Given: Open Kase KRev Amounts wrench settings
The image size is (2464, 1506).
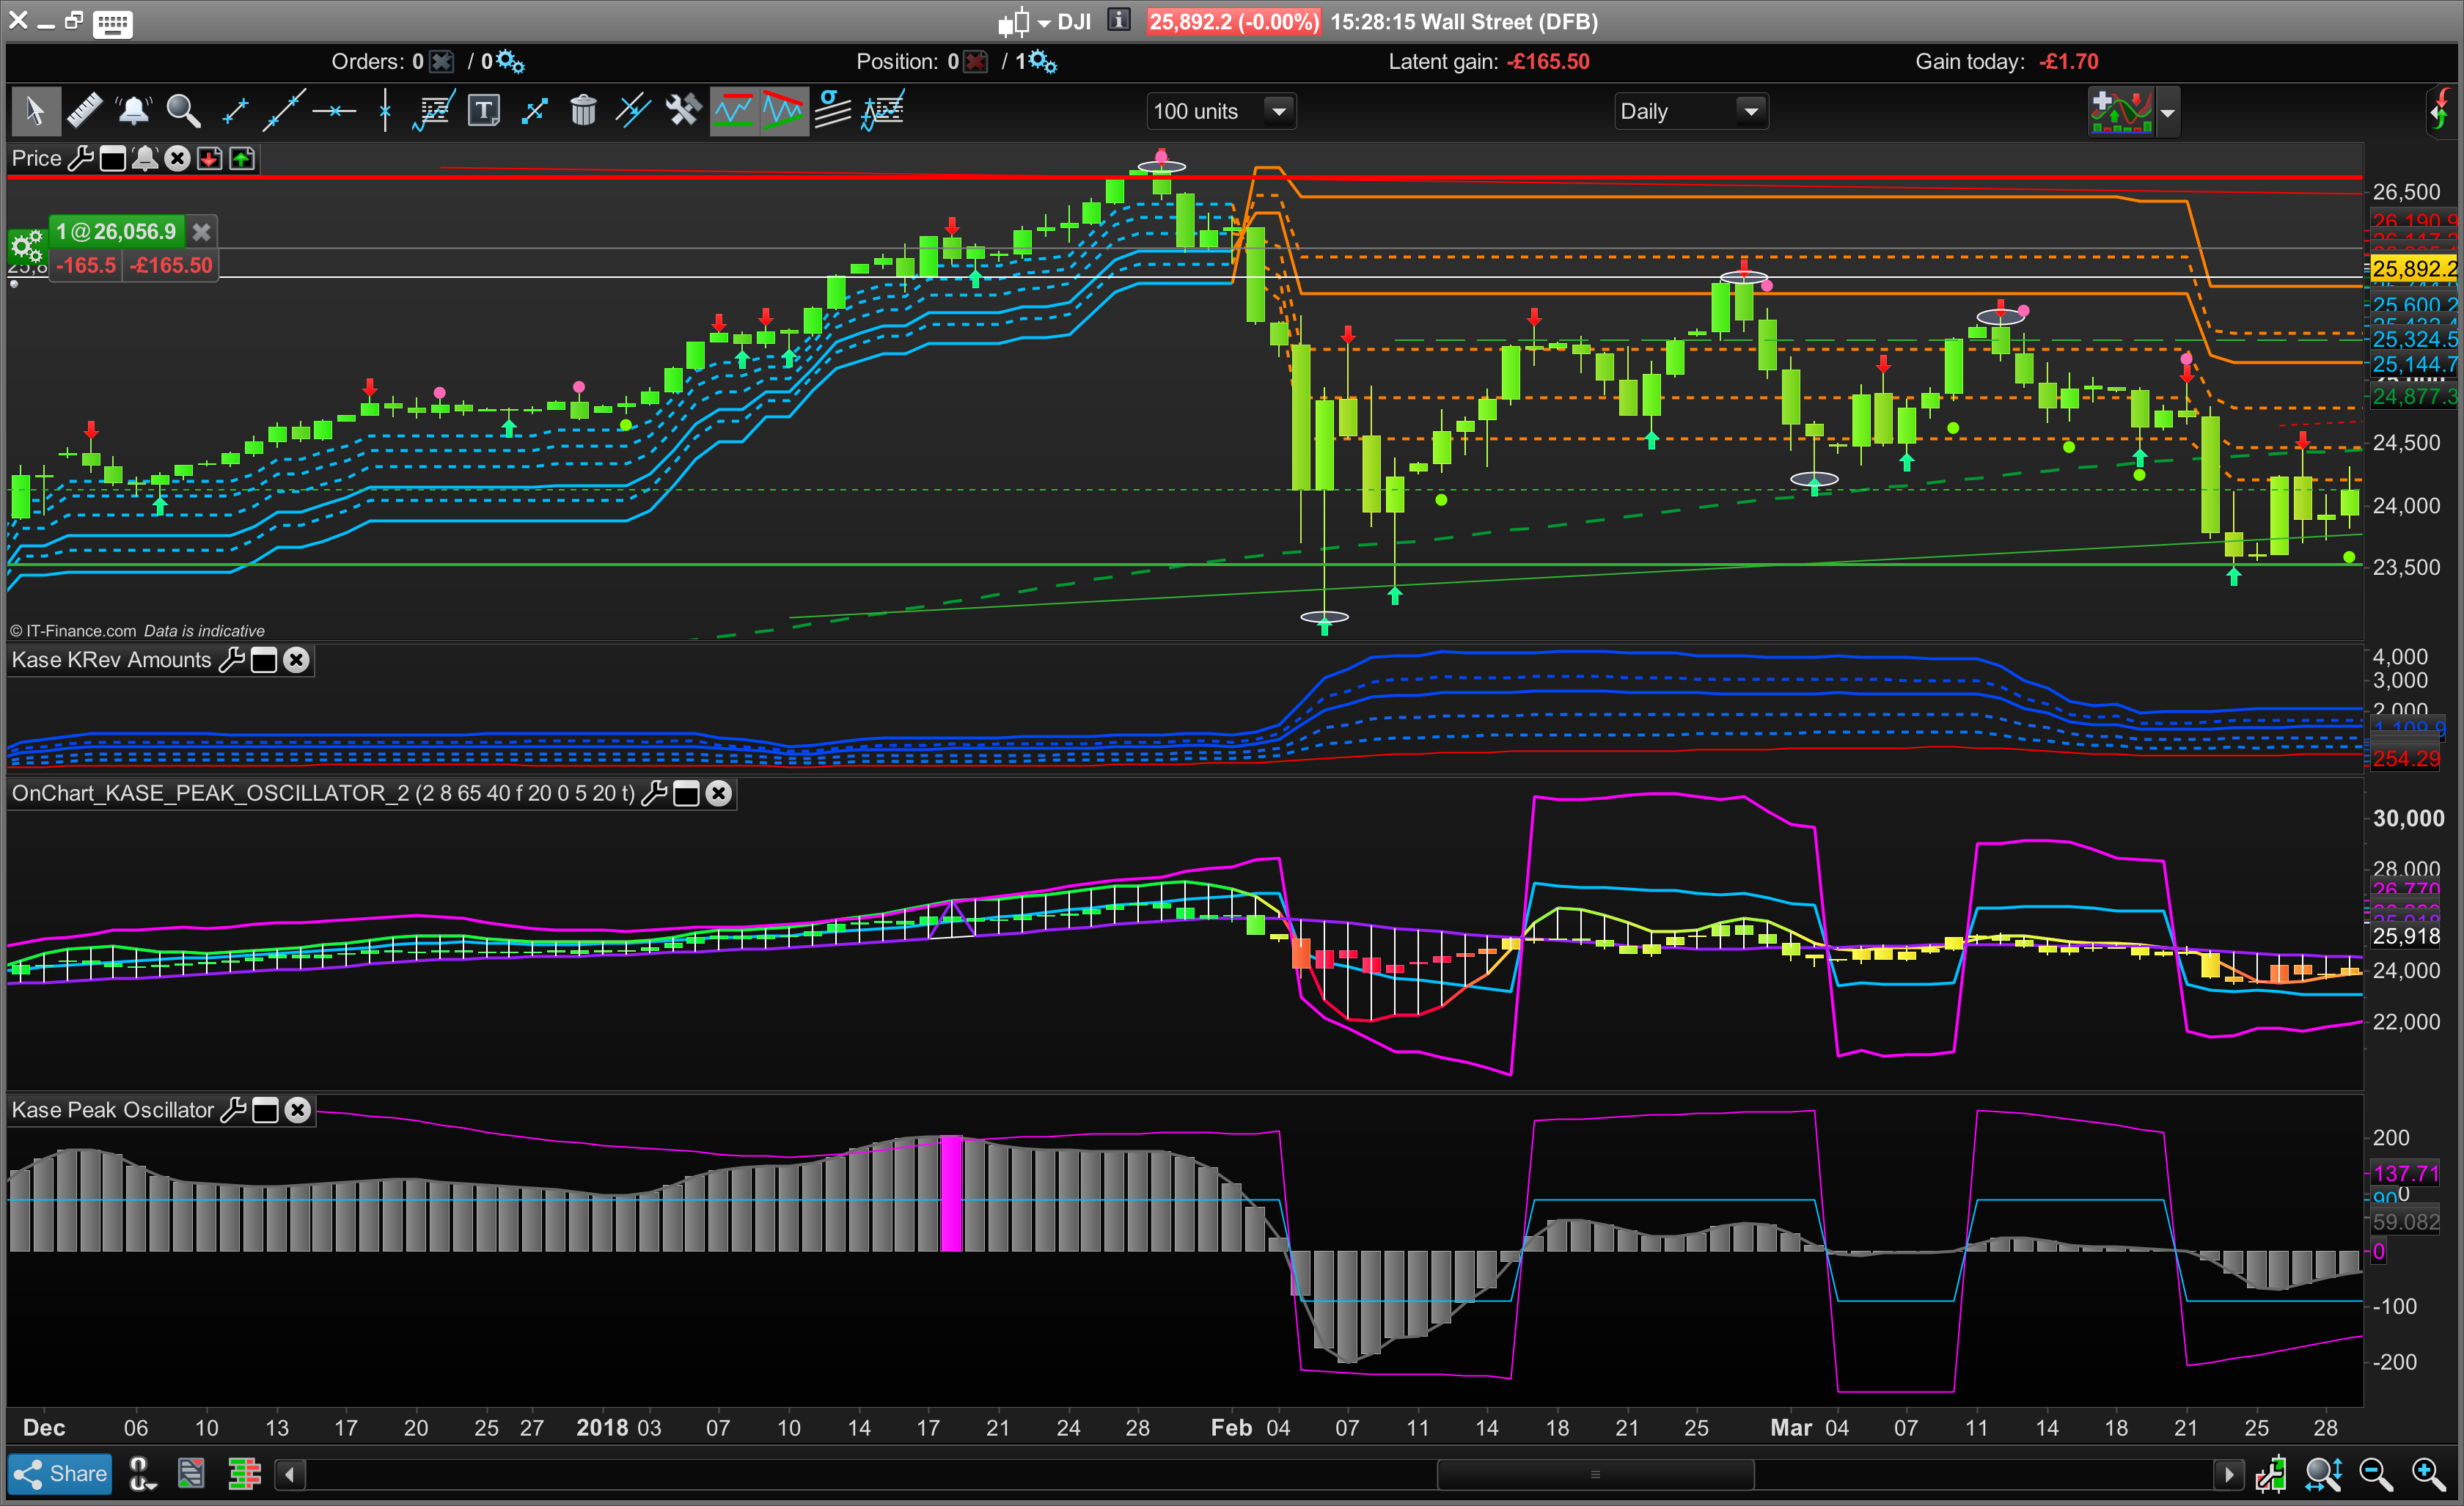Looking at the screenshot, I should pos(231,660).
